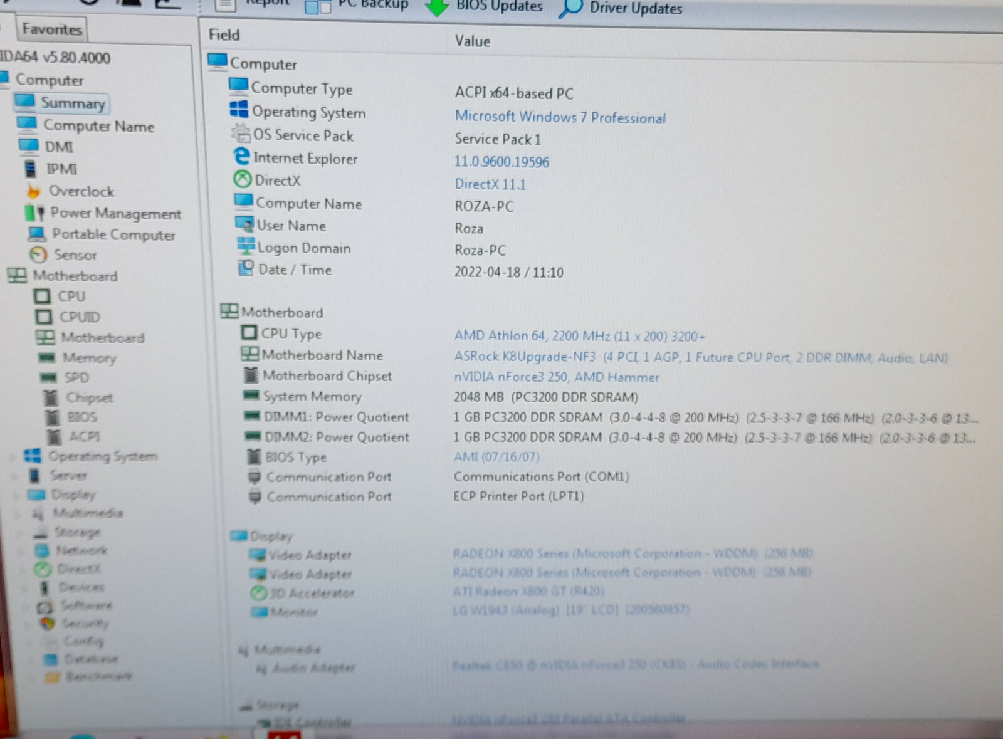
Task: Switch to the Favorites tab
Action: coord(51,29)
